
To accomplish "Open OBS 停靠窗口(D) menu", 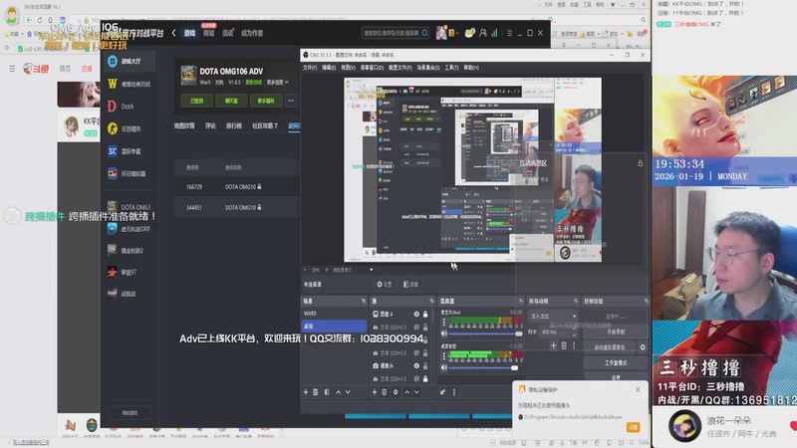I will (x=372, y=68).
